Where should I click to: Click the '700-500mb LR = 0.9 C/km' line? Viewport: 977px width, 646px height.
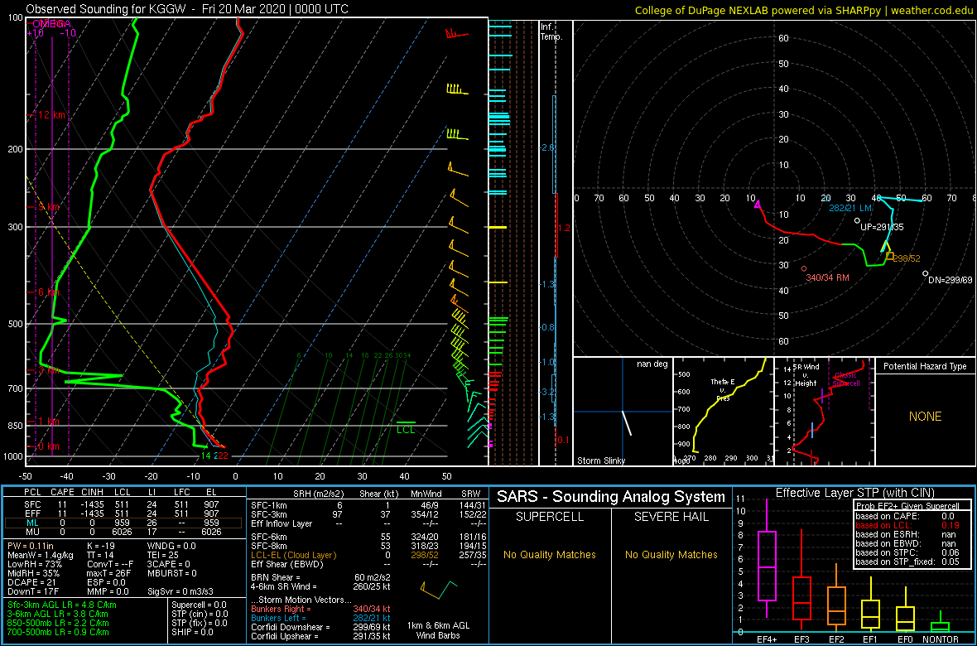(59, 631)
